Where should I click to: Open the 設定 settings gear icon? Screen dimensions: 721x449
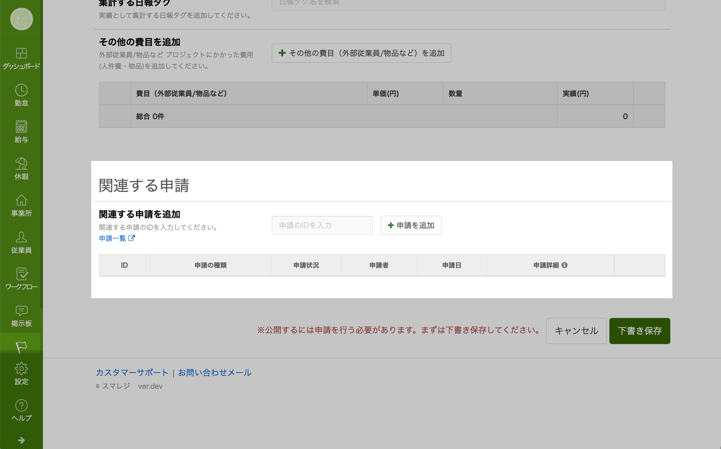click(21, 369)
